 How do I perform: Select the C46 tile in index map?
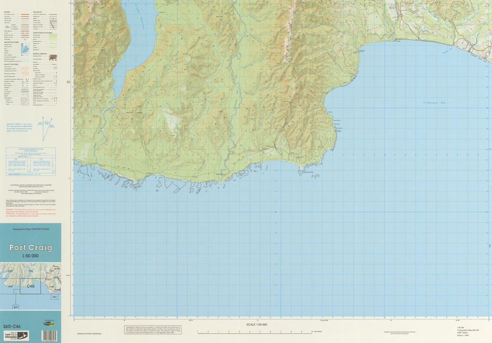pyautogui.click(x=30, y=286)
